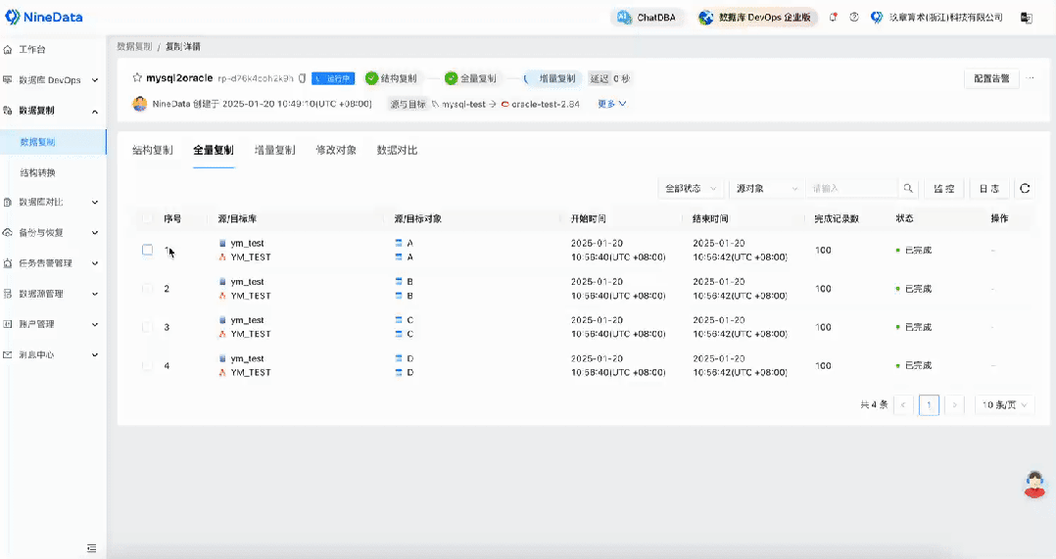Switch to 数据对比 tab
This screenshot has width=1056, height=559.
coord(398,150)
